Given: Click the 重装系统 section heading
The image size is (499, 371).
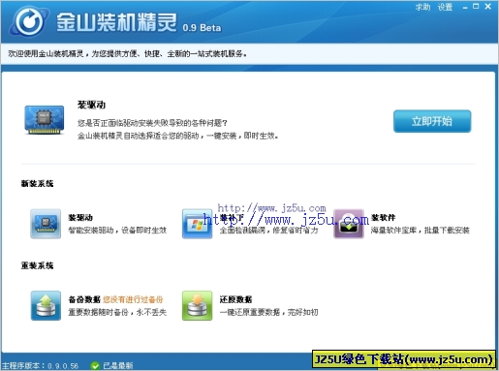Looking at the screenshot, I should pos(37,265).
